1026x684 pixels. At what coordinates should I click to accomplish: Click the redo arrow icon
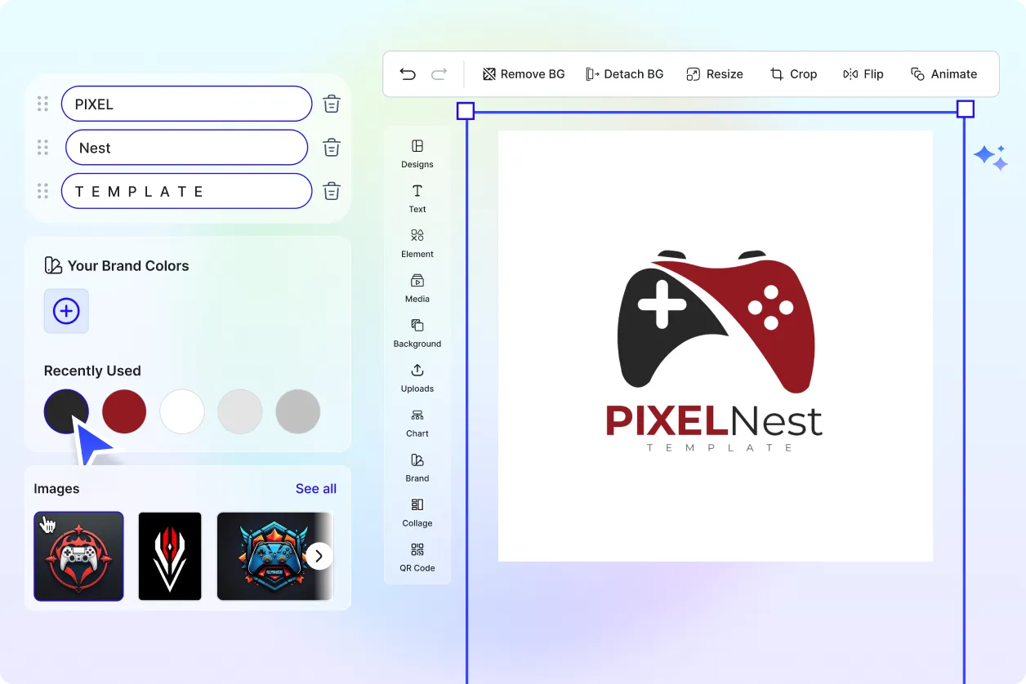439,74
